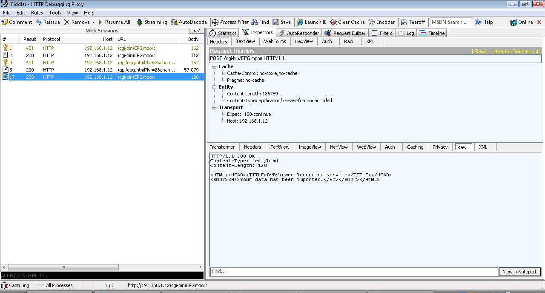The height and width of the screenshot is (293, 545).
Task: Open the Rules menu
Action: click(37, 13)
